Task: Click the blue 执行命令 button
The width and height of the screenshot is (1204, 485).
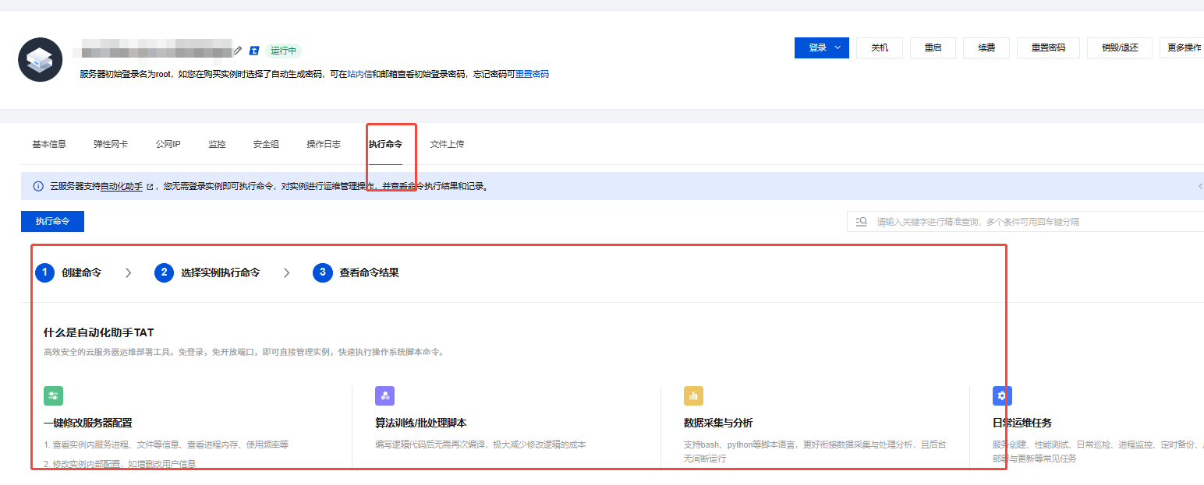Action: point(52,221)
